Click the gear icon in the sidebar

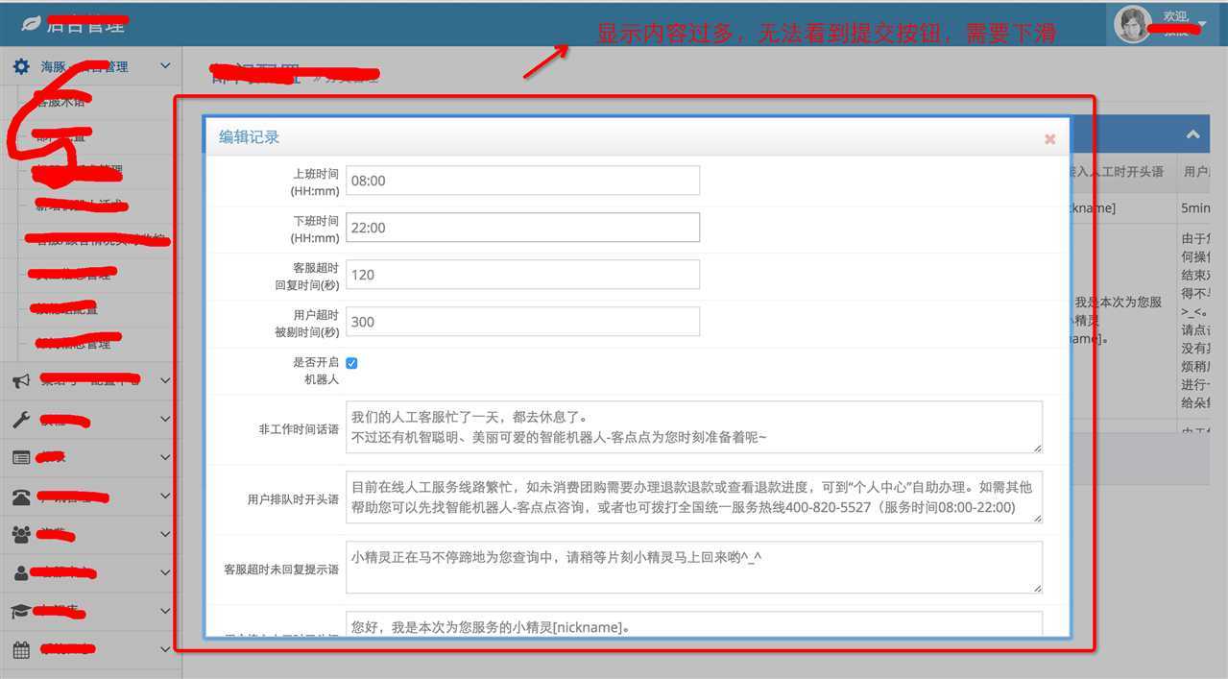[21, 66]
